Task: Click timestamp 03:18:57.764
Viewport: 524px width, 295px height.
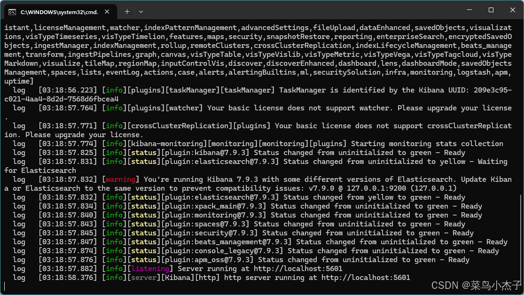Action: tap(68, 108)
